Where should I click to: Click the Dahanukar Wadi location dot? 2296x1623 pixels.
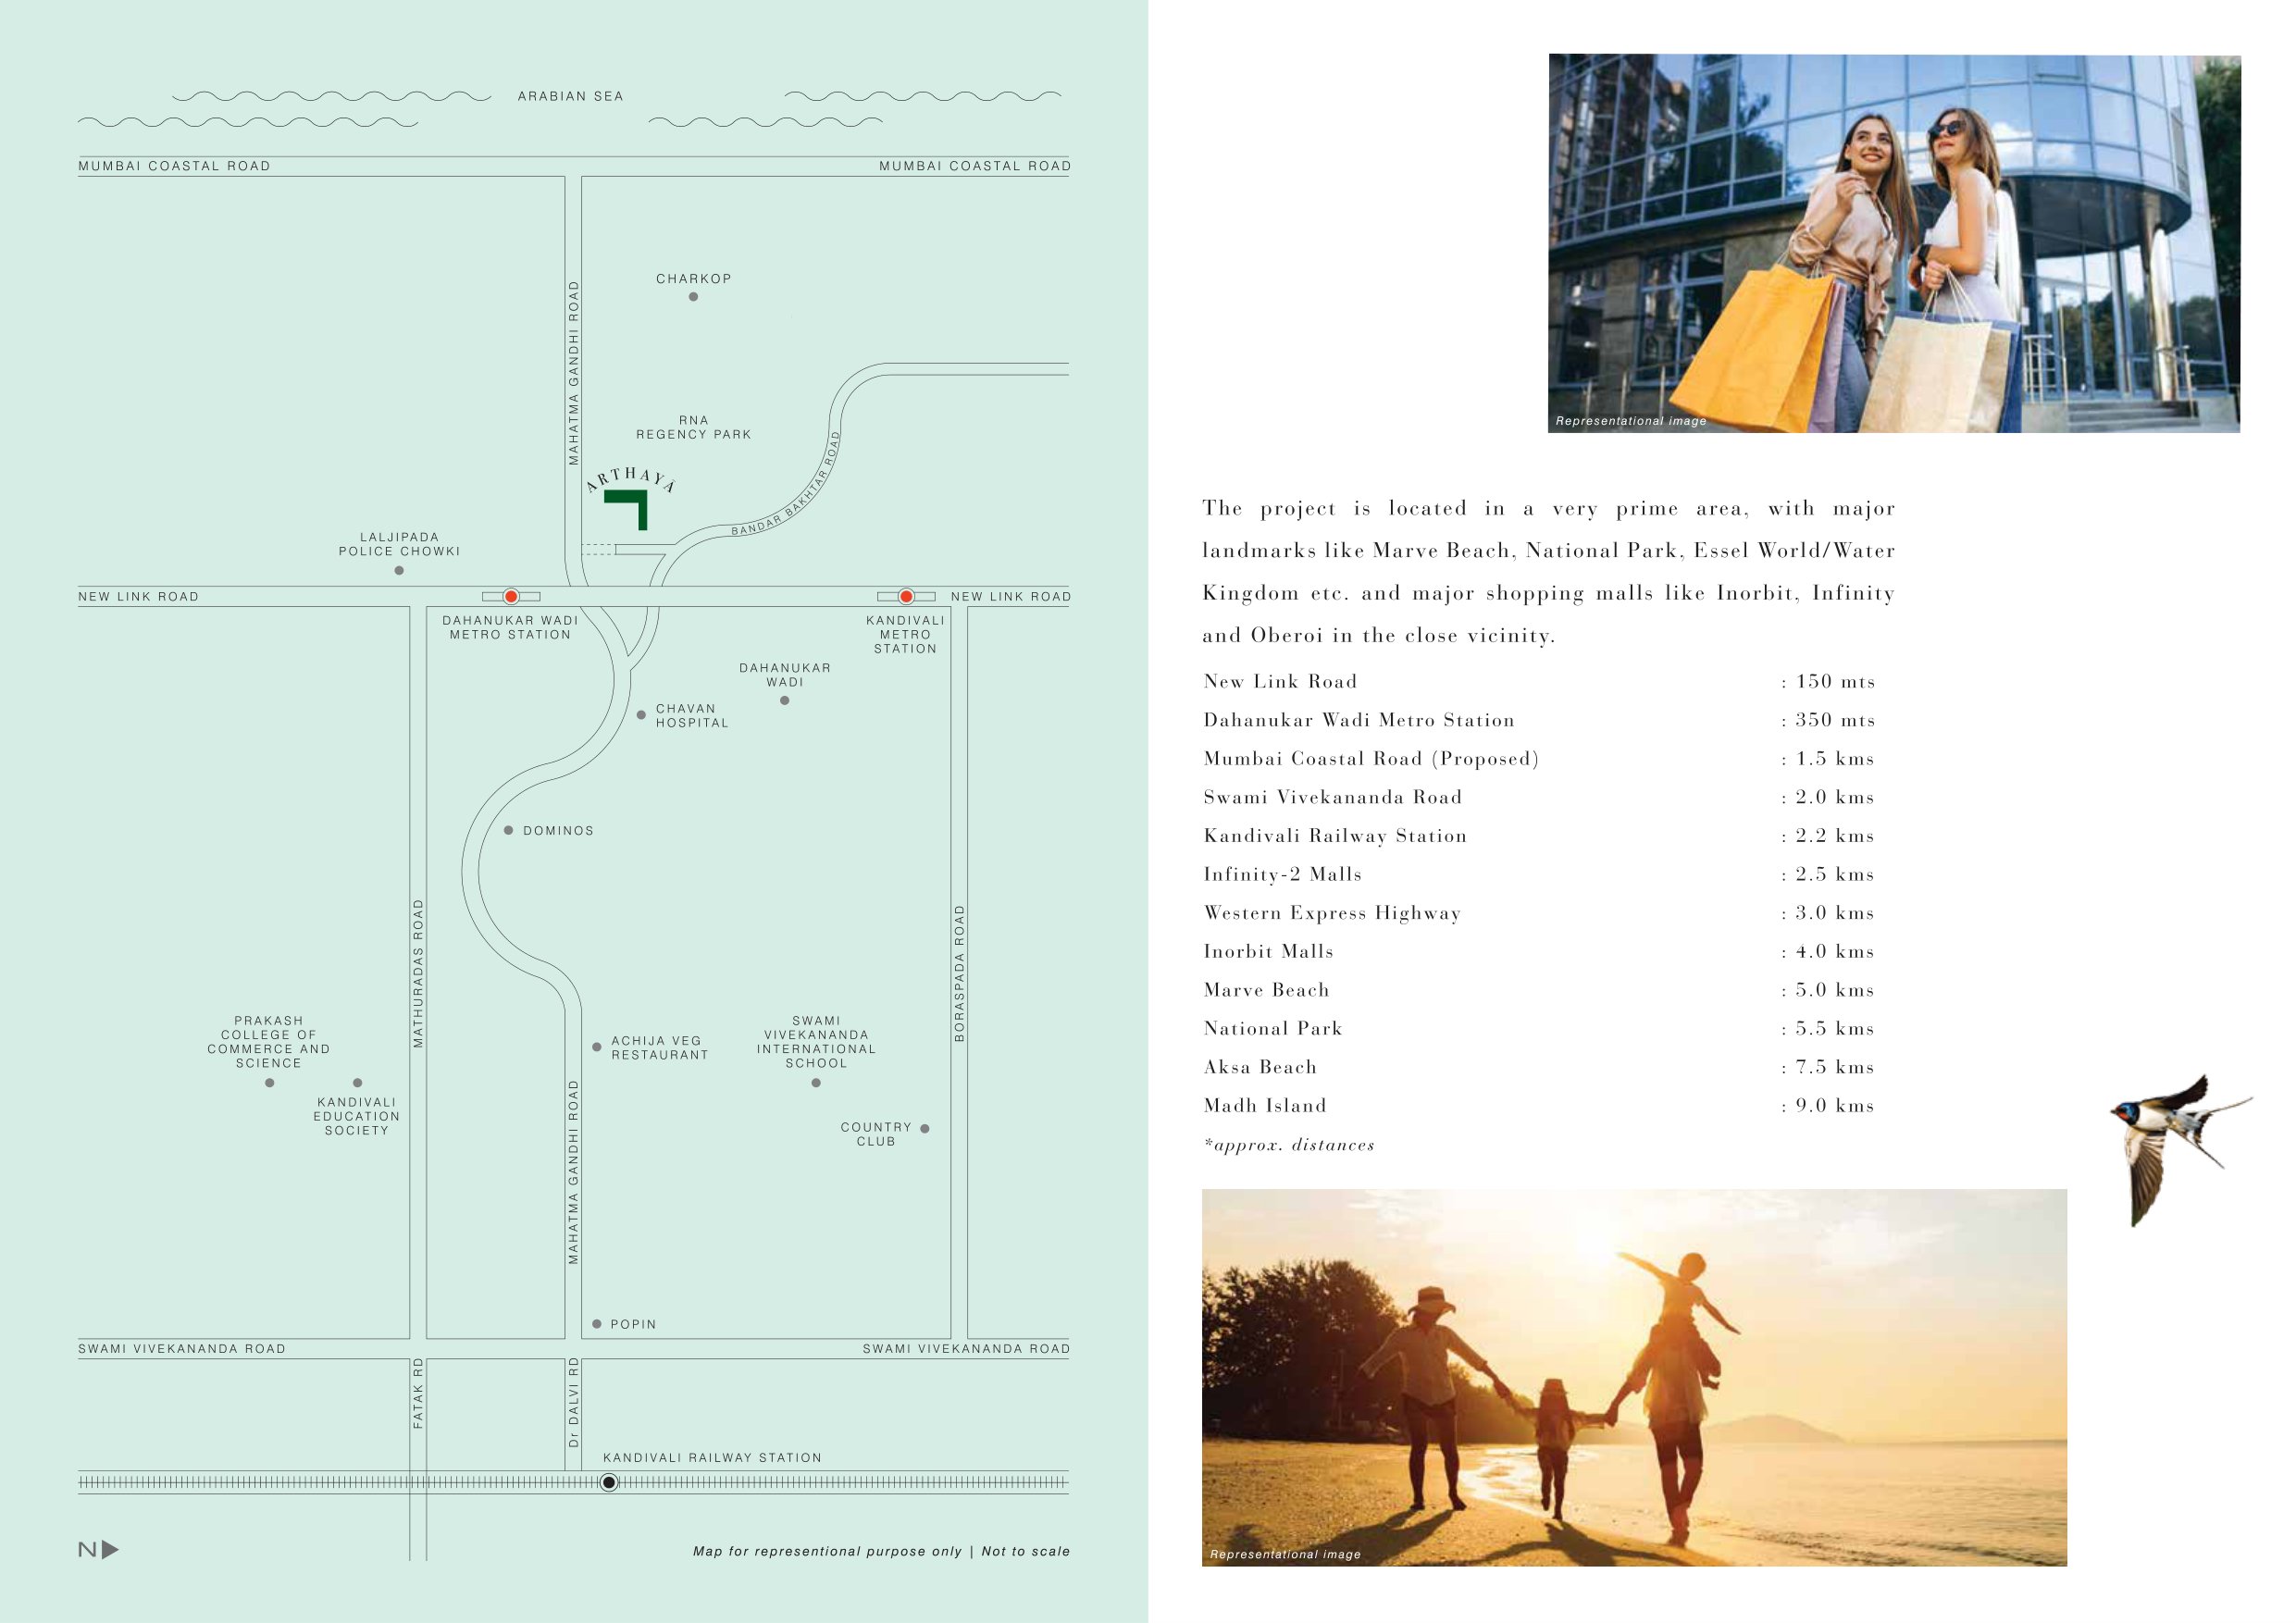coord(784,701)
